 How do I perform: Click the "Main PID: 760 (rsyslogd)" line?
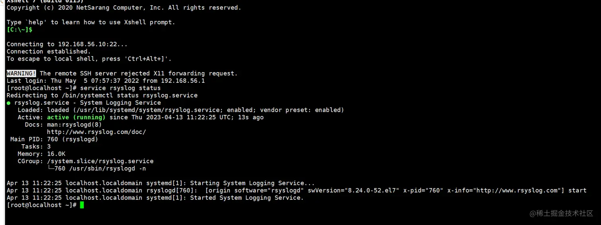click(x=54, y=139)
